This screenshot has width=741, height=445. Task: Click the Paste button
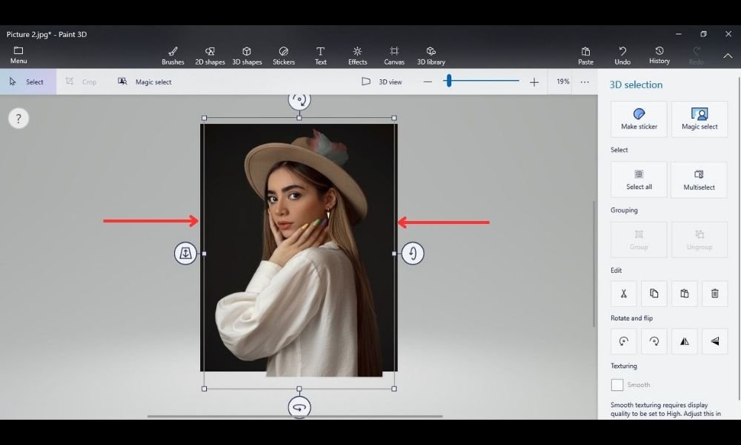[x=585, y=56]
